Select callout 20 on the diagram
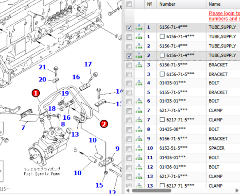Screen dimensions: 240x194 point(42,80)
